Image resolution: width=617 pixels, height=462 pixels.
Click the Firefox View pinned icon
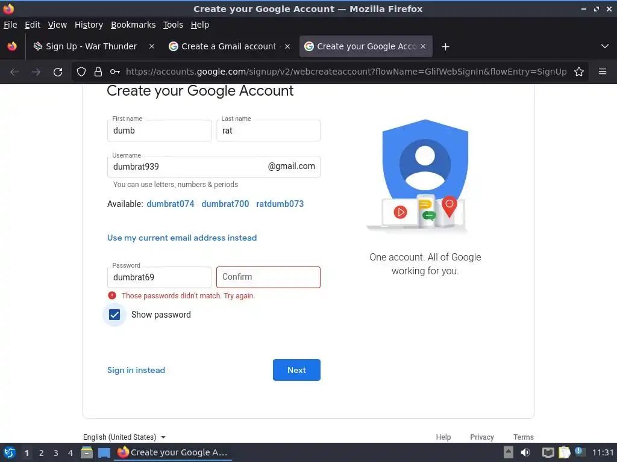point(12,46)
